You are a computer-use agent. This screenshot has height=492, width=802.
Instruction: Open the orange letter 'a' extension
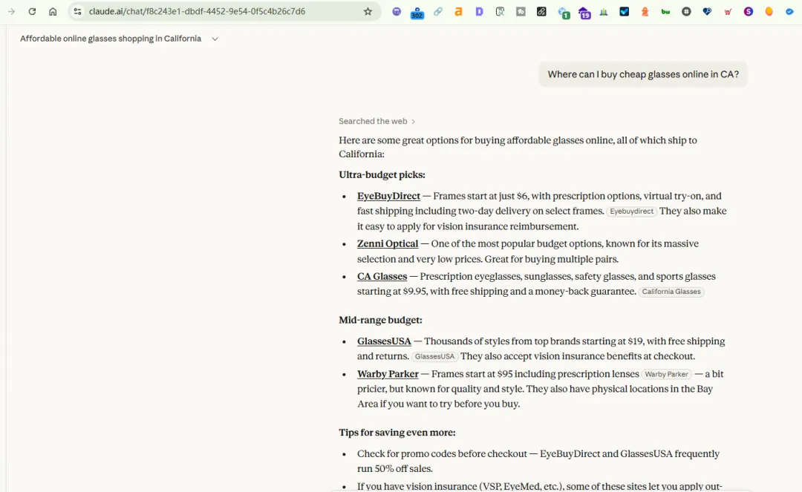coord(458,11)
